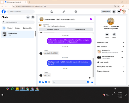Show hidden system tray icons chevron
129x103 pixels.
(x=112, y=95)
